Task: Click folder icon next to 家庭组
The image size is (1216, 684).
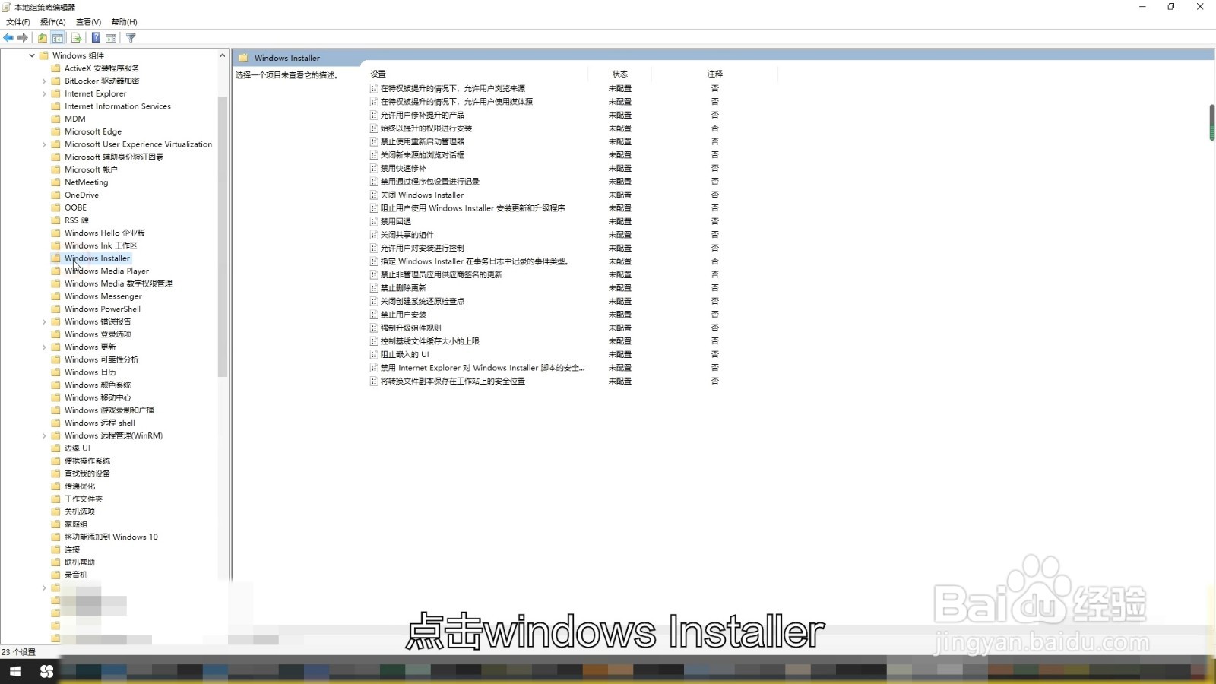Action: [55, 524]
